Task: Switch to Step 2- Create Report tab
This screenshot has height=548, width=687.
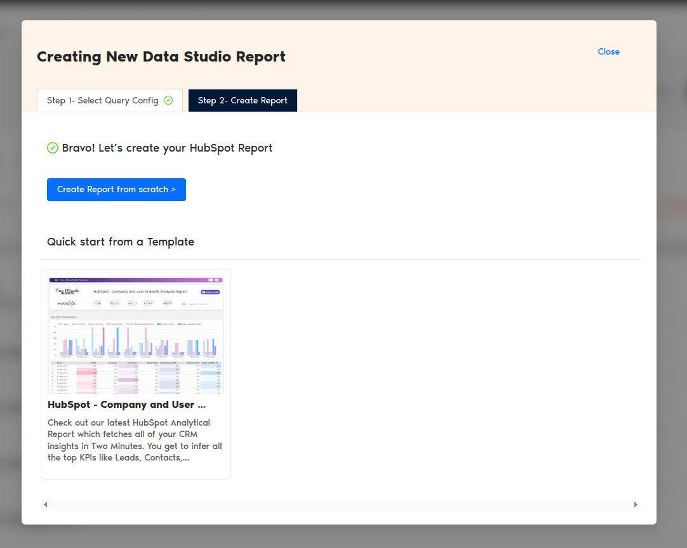Action: click(x=243, y=101)
